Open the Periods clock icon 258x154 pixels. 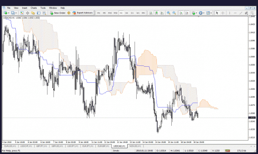click(x=201, y=13)
